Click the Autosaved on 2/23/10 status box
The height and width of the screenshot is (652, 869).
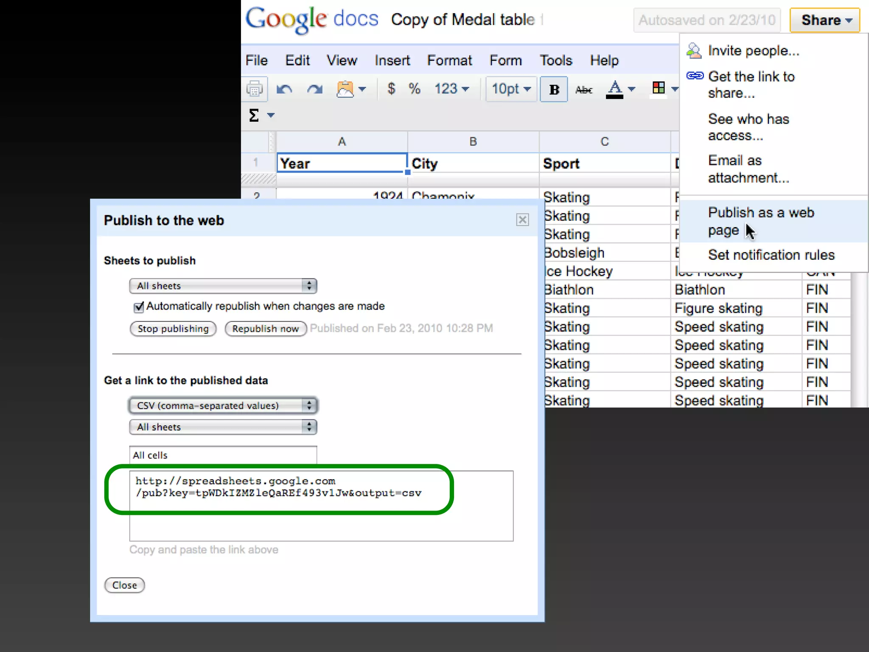[x=707, y=20]
